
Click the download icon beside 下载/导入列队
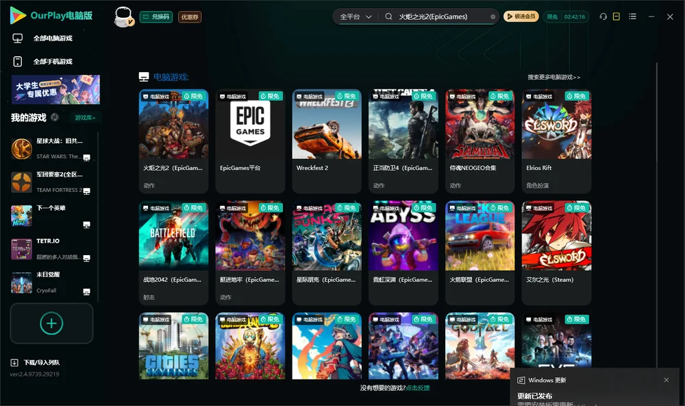coord(14,363)
